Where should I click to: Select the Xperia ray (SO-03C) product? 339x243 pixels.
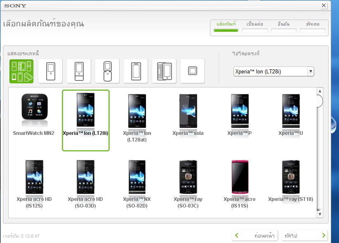[188, 184]
